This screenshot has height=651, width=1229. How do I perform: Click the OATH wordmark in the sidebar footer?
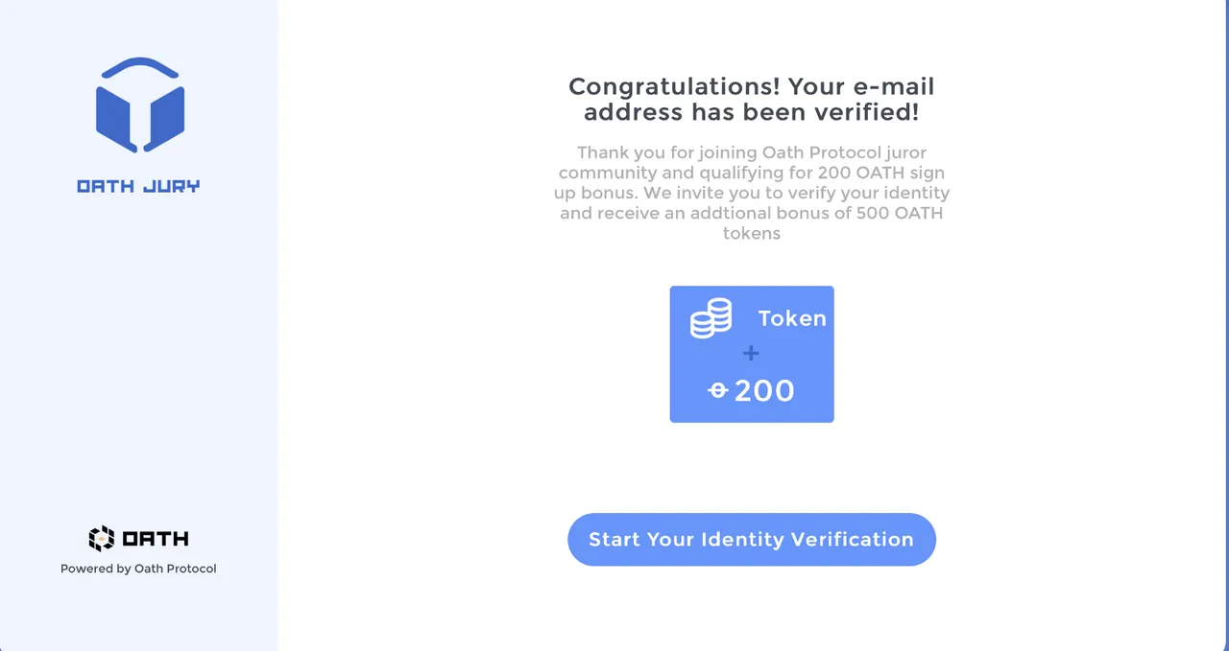click(155, 539)
